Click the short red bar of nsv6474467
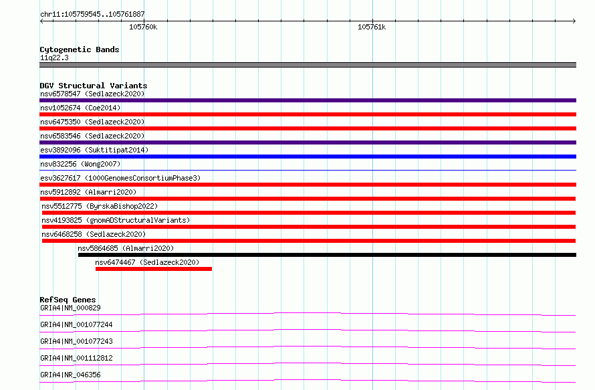The height and width of the screenshot is (390, 595). pos(154,269)
